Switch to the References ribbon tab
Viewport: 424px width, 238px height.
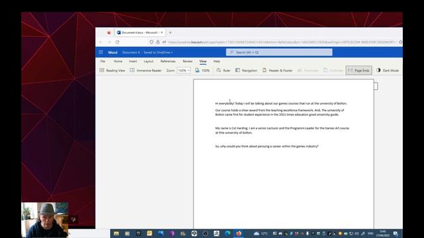[x=168, y=61]
